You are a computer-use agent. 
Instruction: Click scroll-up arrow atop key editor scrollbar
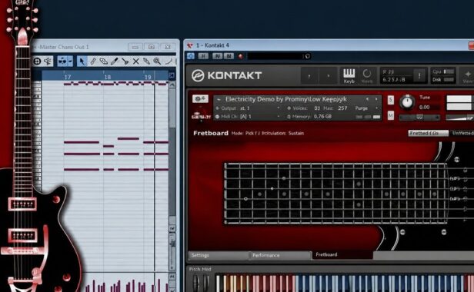172,85
